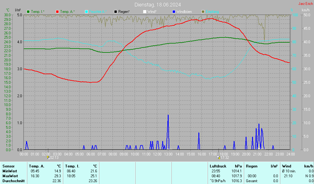Screen dimensions: 314x184
Task: Select the 'Windböen' legend label
Action: pos(184,12)
